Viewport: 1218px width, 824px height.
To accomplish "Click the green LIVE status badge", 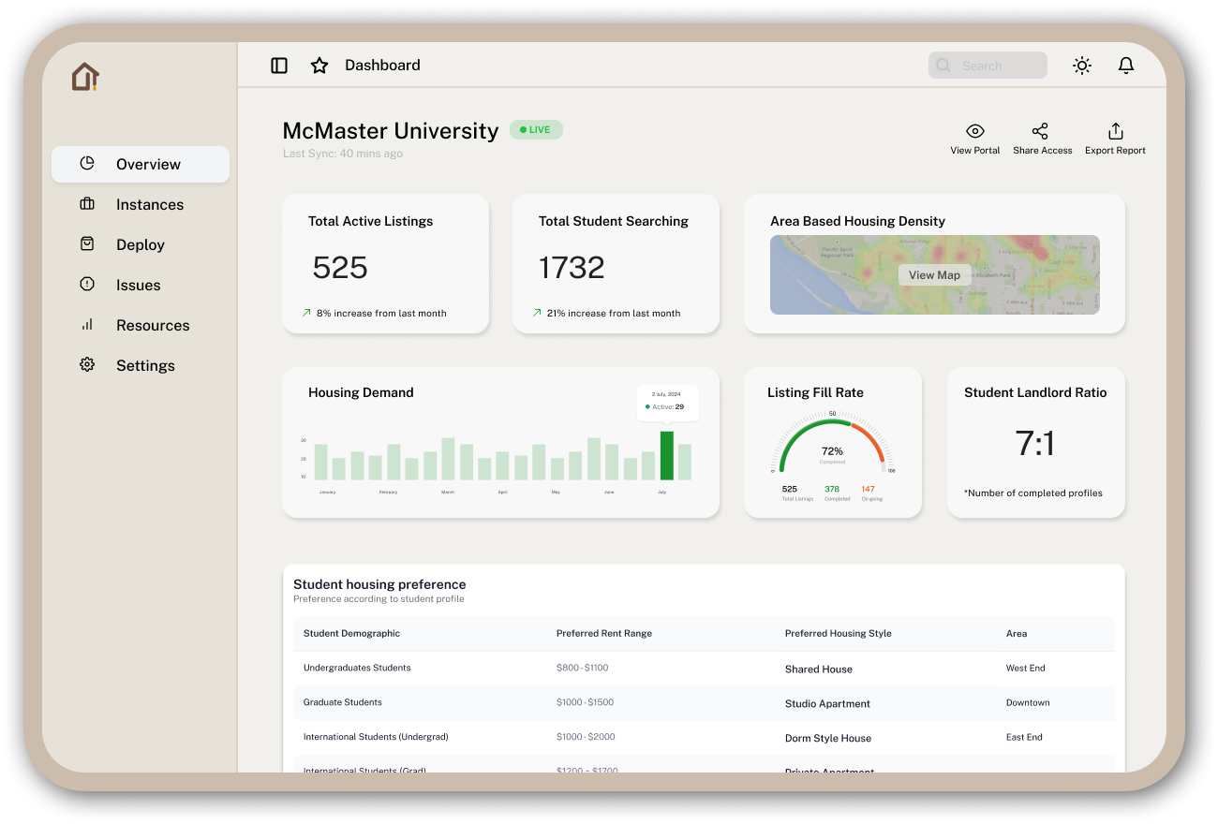I will 536,130.
